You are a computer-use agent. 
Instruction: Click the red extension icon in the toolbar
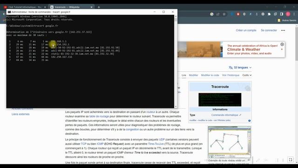tap(238, 14)
